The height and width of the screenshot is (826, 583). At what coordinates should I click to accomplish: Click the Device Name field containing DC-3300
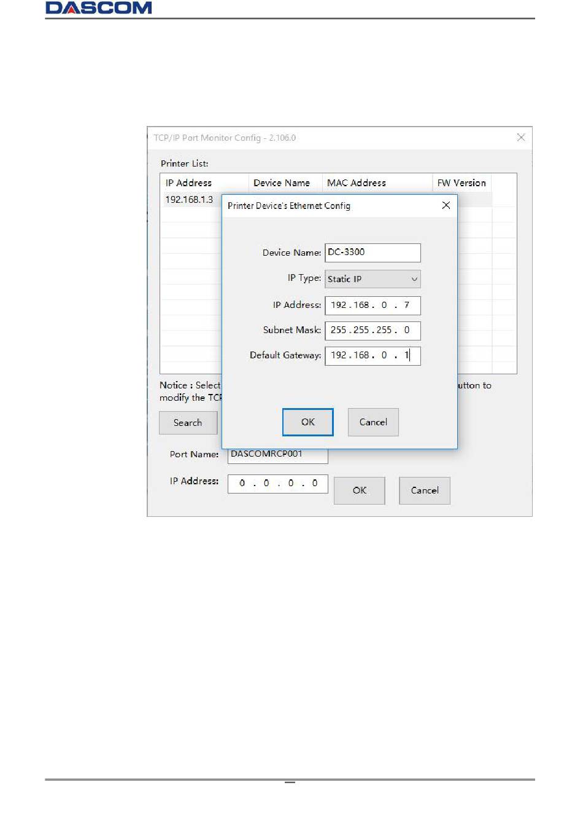[x=373, y=253]
